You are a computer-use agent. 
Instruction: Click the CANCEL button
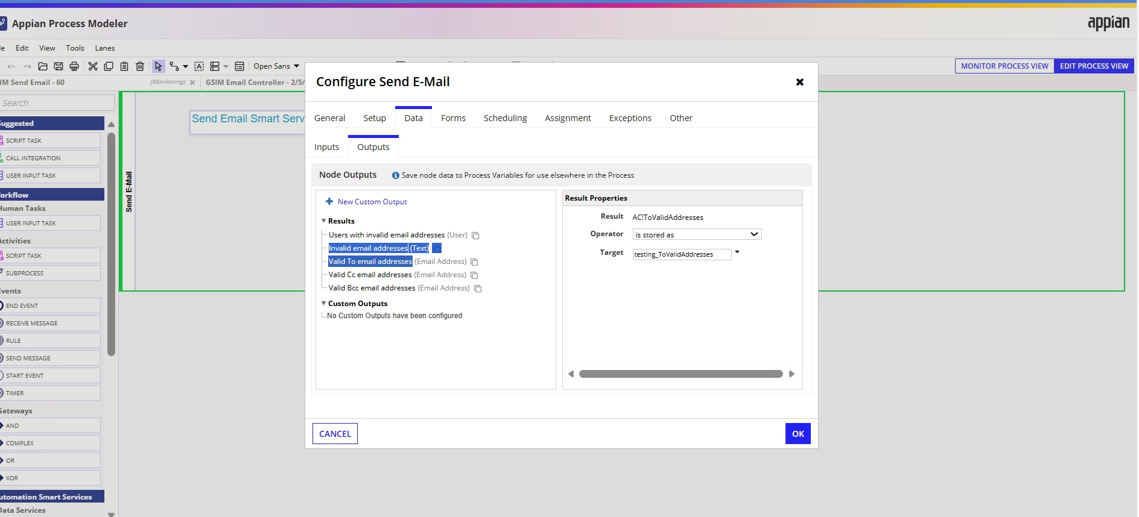pyautogui.click(x=335, y=434)
